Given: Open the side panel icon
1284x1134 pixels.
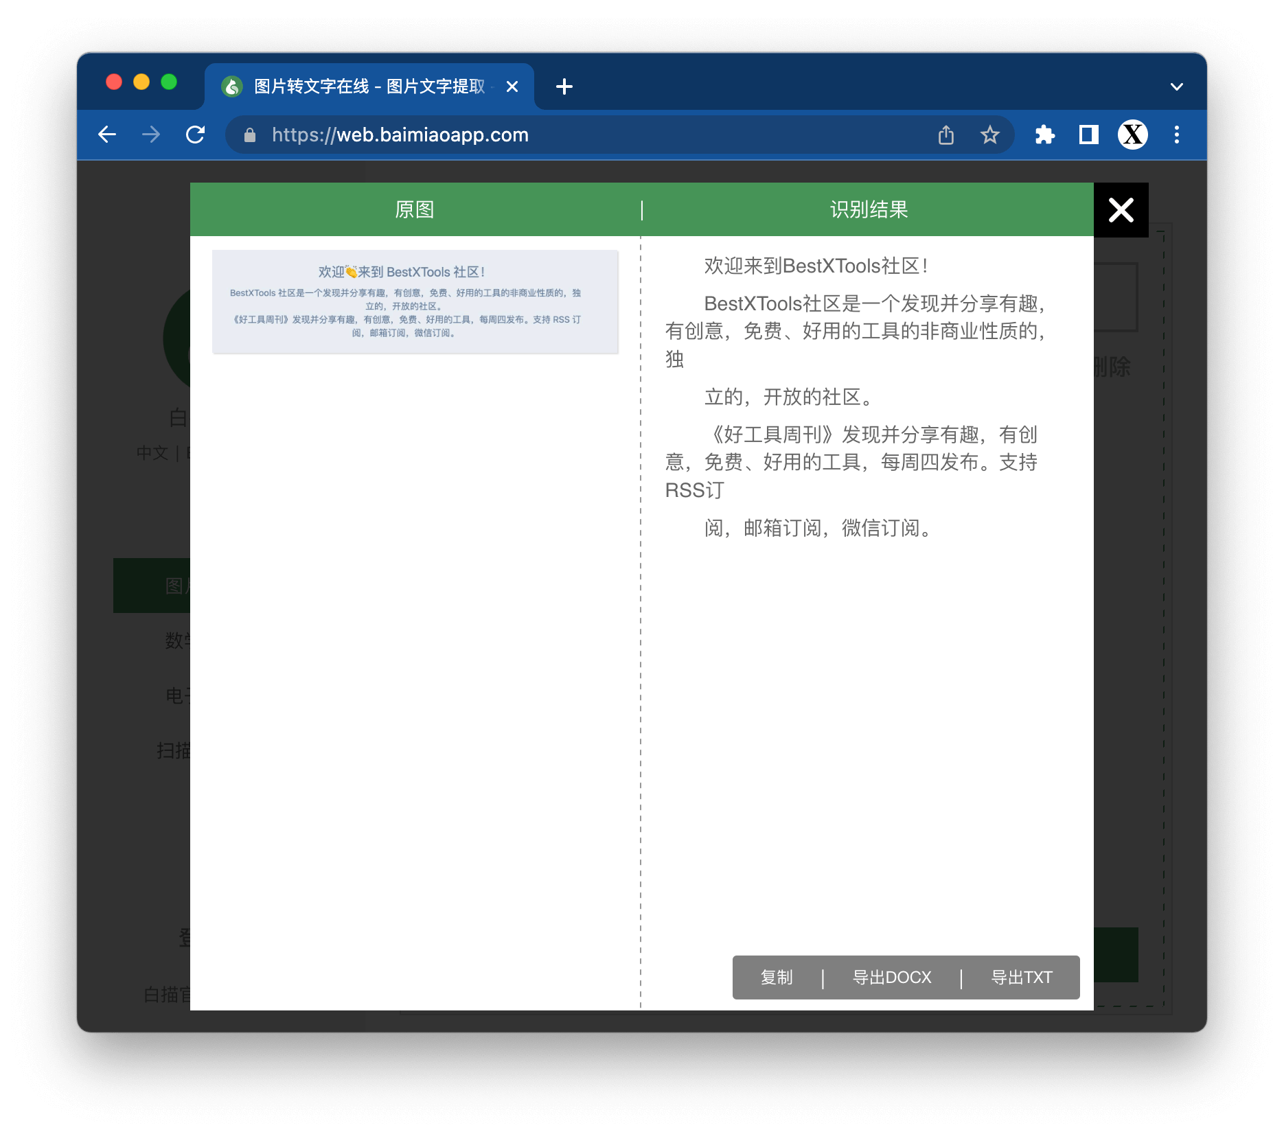Looking at the screenshot, I should point(1089,135).
